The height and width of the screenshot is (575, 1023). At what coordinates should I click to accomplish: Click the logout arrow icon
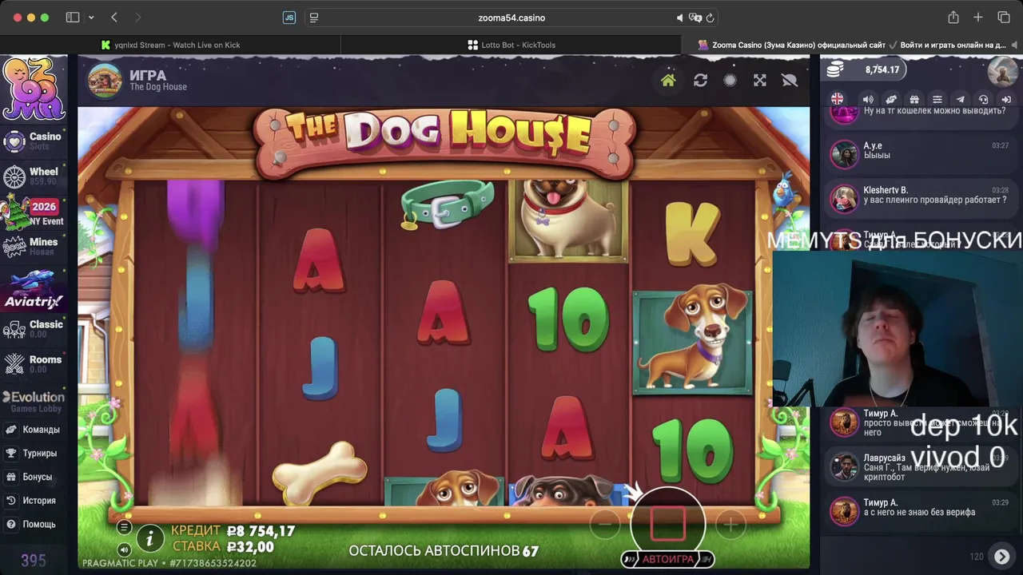[1007, 99]
